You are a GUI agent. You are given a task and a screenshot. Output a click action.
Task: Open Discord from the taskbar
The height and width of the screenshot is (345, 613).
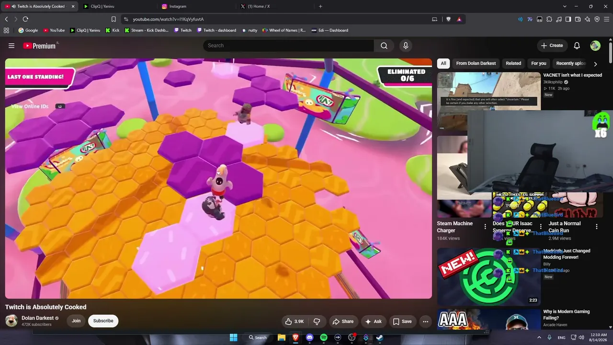point(309,337)
